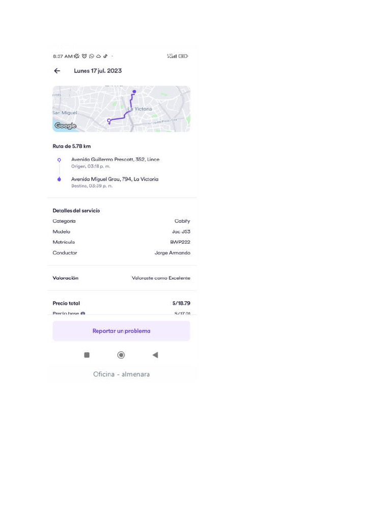Tap the destination marker on the map
This screenshot has width=391, height=522.
134,92
